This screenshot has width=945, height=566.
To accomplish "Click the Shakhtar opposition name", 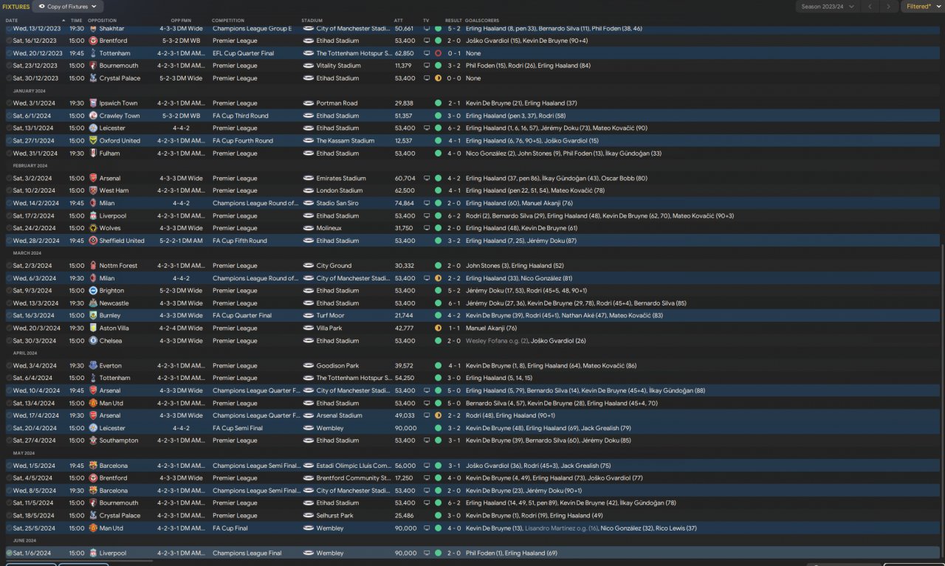I will 112,29.
